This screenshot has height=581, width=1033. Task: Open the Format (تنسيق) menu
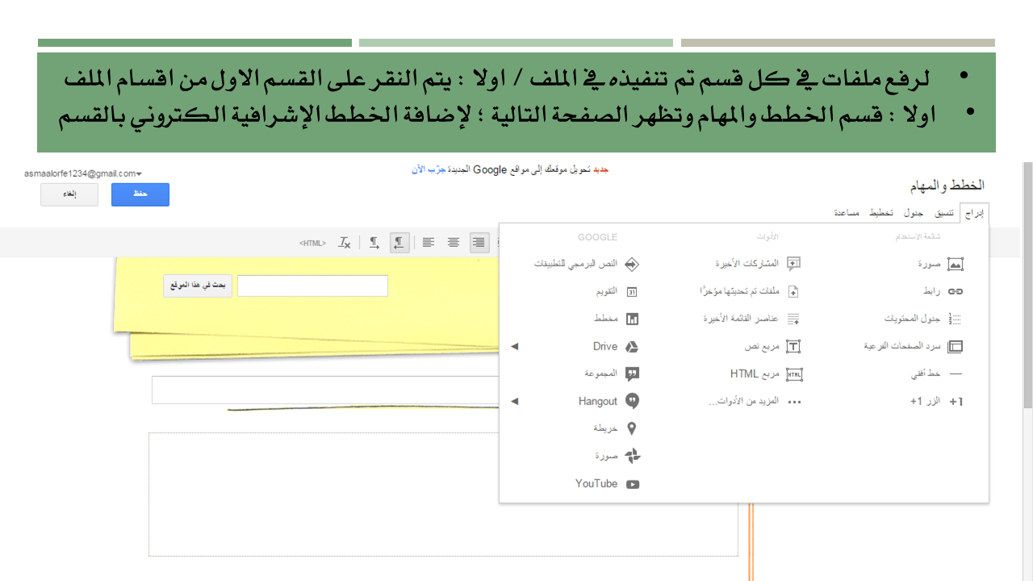[x=944, y=213]
